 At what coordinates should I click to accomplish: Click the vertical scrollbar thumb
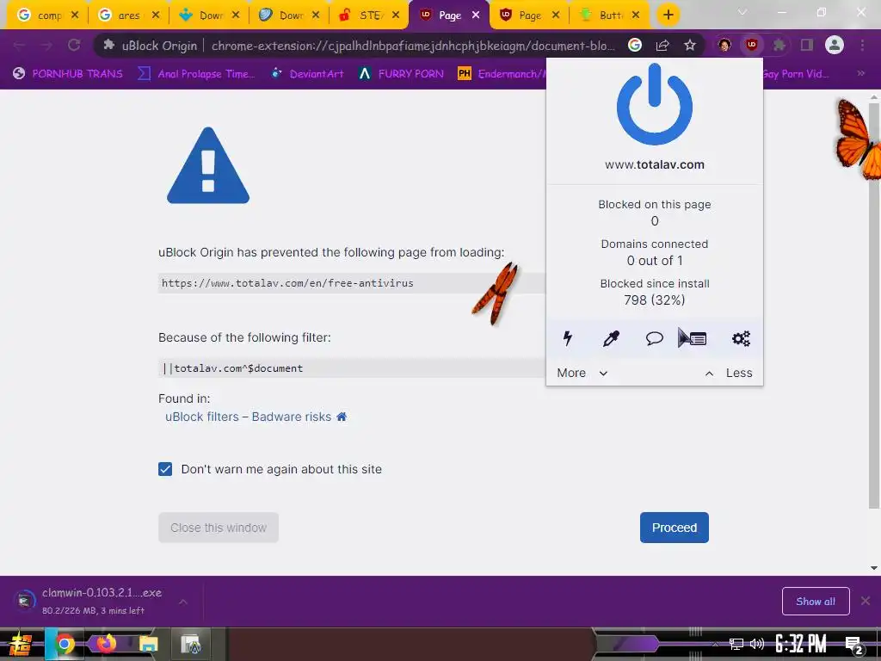click(874, 306)
